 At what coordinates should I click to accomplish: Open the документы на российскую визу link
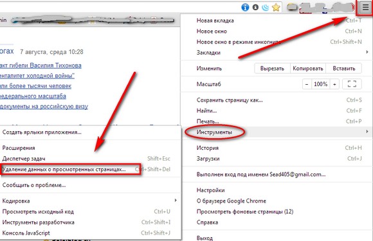[44, 107]
